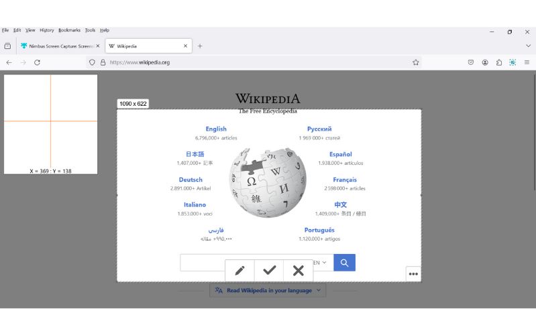Click the WIKIPEDIA title heading
536x335 pixels.
click(268, 98)
